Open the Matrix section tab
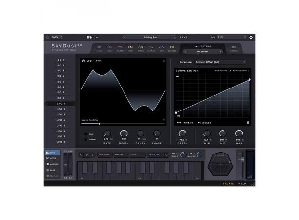Viewport: 299px width, 220px height. click(234, 48)
